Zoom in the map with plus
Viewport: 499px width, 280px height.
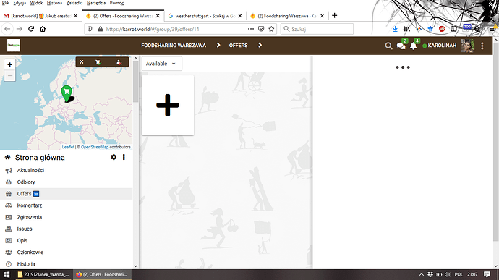tap(10, 64)
